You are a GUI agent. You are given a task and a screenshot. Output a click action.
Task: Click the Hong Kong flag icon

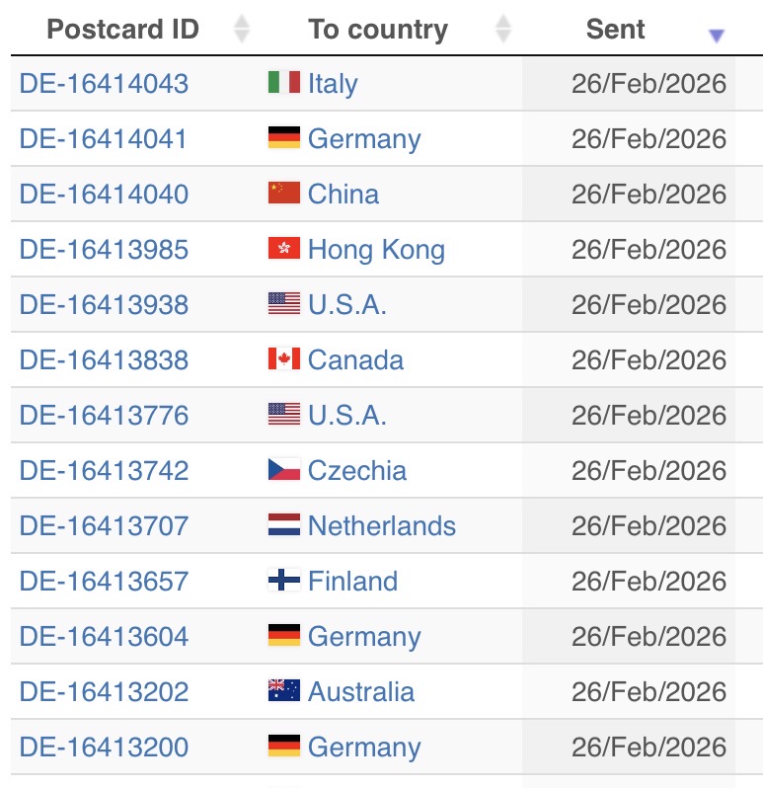(x=284, y=249)
